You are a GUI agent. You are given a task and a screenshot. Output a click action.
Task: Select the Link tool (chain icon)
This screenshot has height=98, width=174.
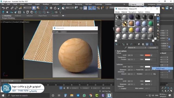point(12,8)
